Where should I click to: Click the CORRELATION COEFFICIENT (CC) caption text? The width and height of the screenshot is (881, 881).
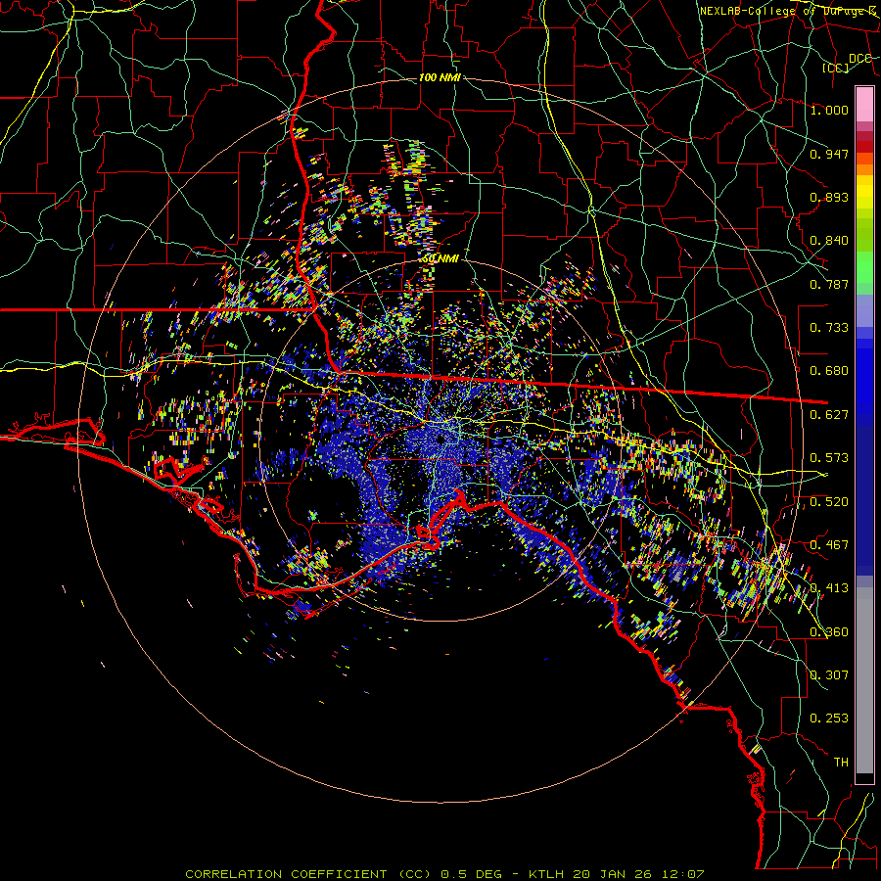click(308, 874)
